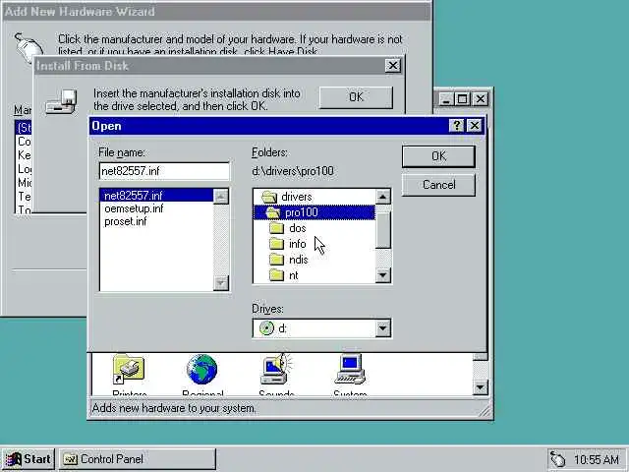629x472 pixels.
Task: Click the Open dialog help question button
Action: pos(456,126)
